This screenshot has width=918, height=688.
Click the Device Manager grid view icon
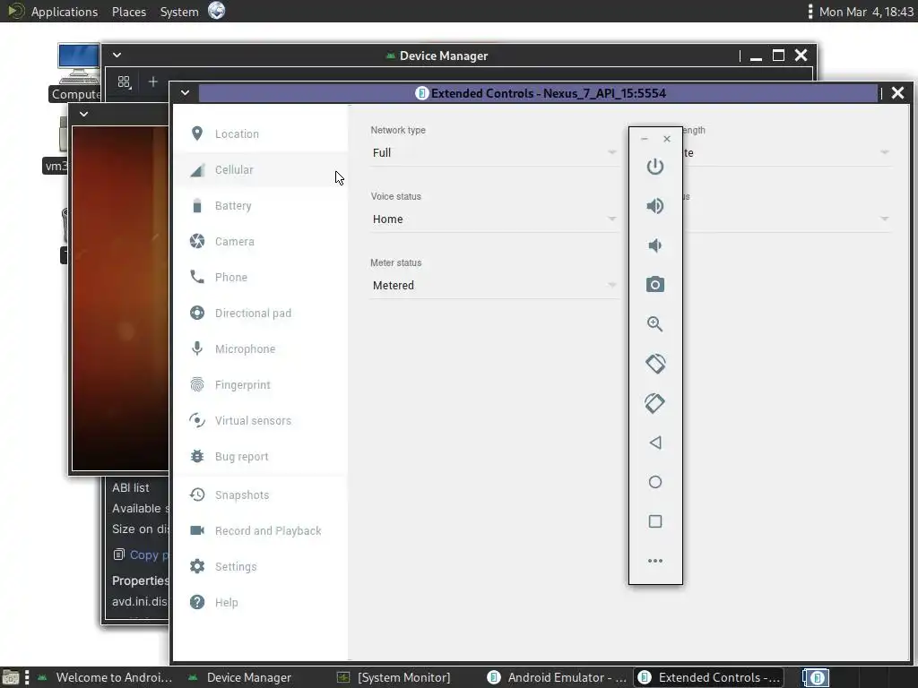pos(124,82)
